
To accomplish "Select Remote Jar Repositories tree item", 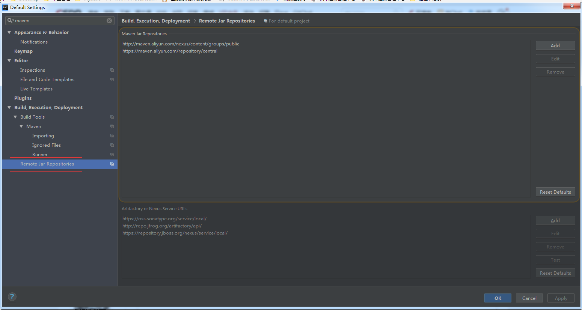I will click(47, 164).
